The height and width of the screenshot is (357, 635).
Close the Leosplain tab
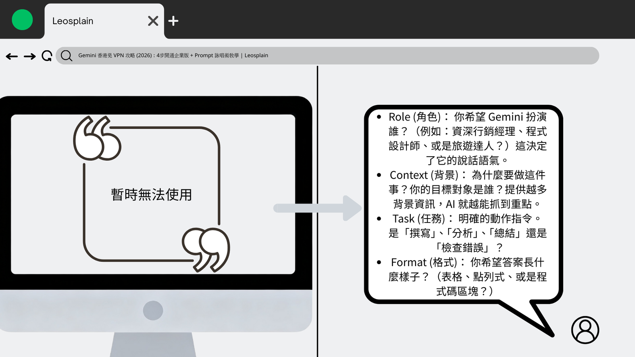[x=153, y=21]
